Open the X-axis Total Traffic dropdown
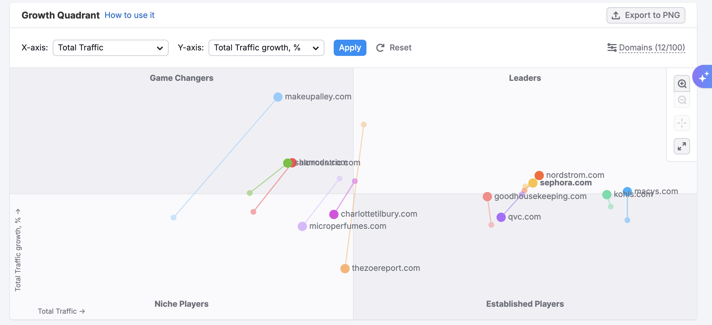Screen dimensions: 712x325 pos(110,48)
